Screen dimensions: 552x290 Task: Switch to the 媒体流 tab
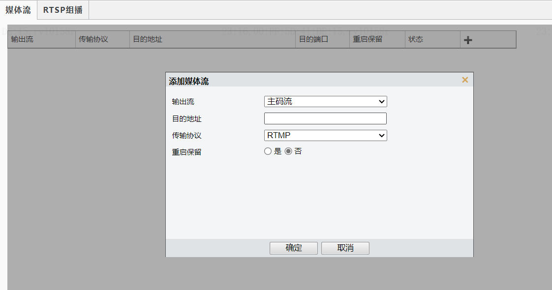18,9
